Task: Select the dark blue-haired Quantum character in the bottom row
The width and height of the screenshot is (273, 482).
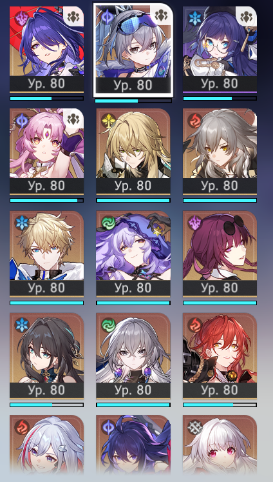Action: tap(133, 444)
